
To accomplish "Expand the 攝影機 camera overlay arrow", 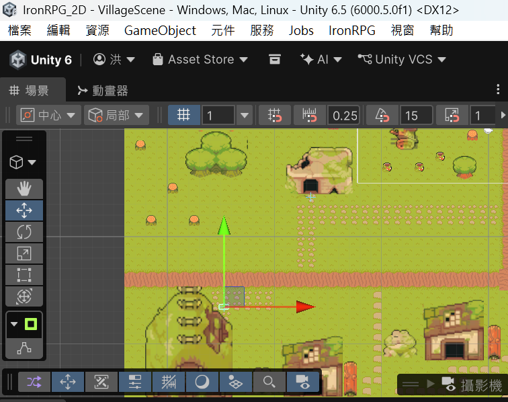I will point(431,385).
